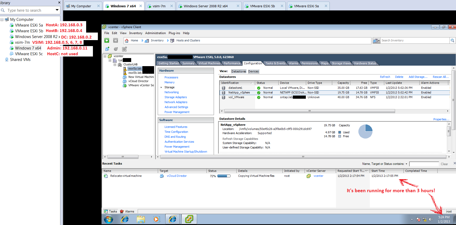Switch the view to Devices
Viewport: 456px width, 225px height.
click(x=253, y=71)
